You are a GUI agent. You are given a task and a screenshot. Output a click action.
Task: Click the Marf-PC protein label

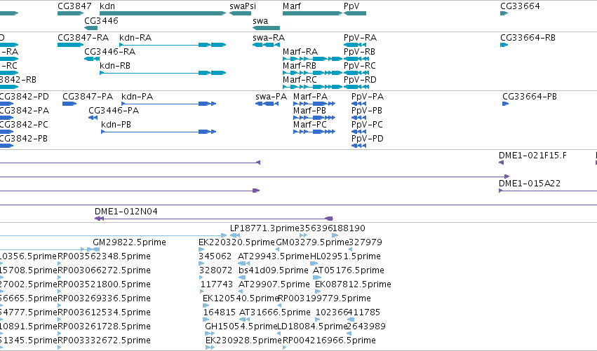coord(310,125)
